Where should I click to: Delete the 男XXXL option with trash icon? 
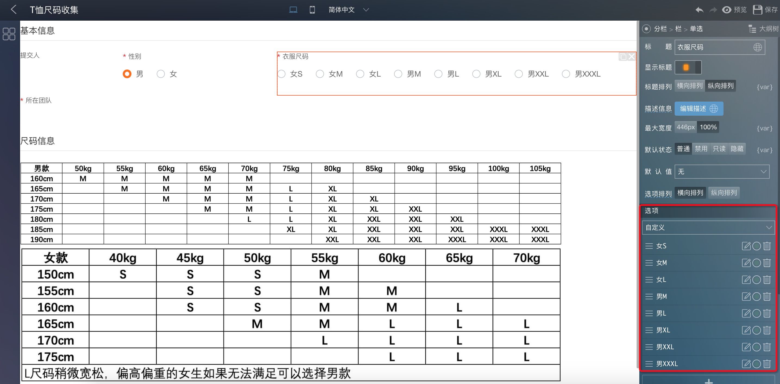click(x=767, y=363)
